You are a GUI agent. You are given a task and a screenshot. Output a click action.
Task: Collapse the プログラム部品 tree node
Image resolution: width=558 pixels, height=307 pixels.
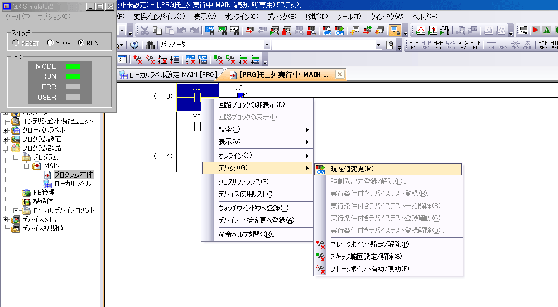point(6,148)
